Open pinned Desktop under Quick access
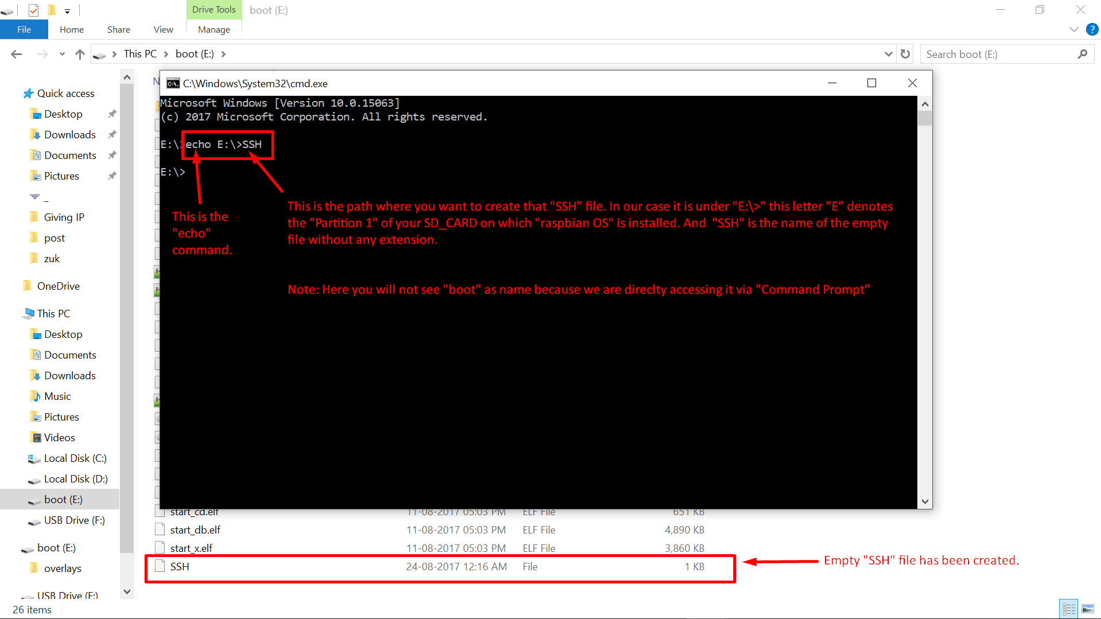Viewport: 1101px width, 619px height. (x=63, y=114)
